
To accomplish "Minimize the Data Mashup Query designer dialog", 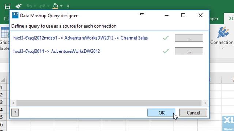I will [166, 15].
